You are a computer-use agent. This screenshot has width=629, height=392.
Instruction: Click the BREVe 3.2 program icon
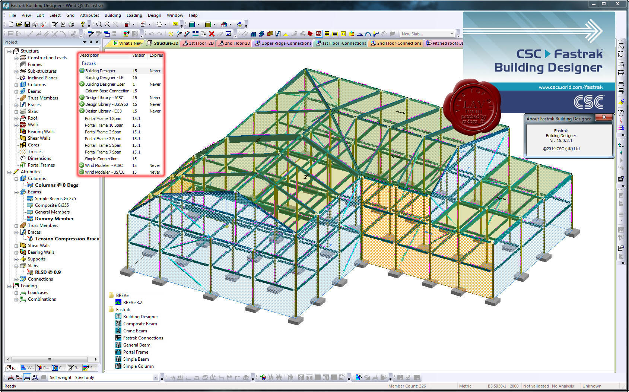[x=118, y=302]
